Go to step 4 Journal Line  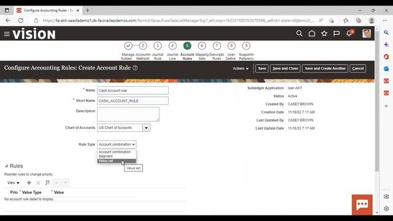pos(173,46)
